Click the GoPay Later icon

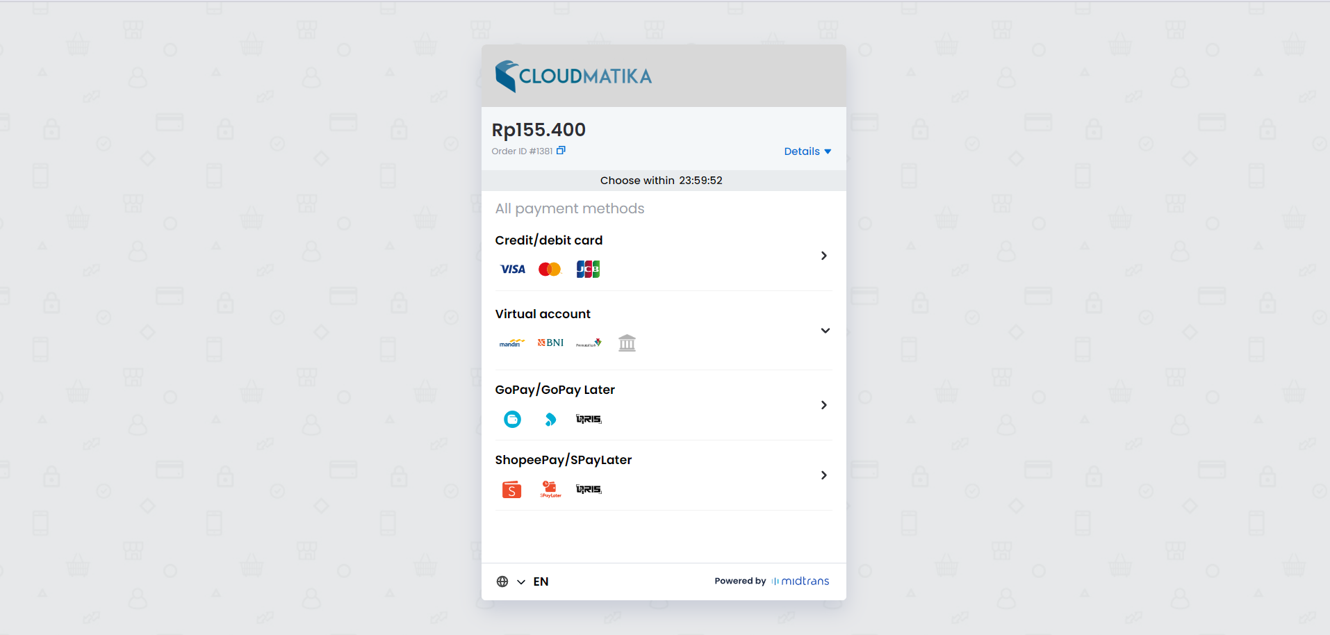pos(550,420)
